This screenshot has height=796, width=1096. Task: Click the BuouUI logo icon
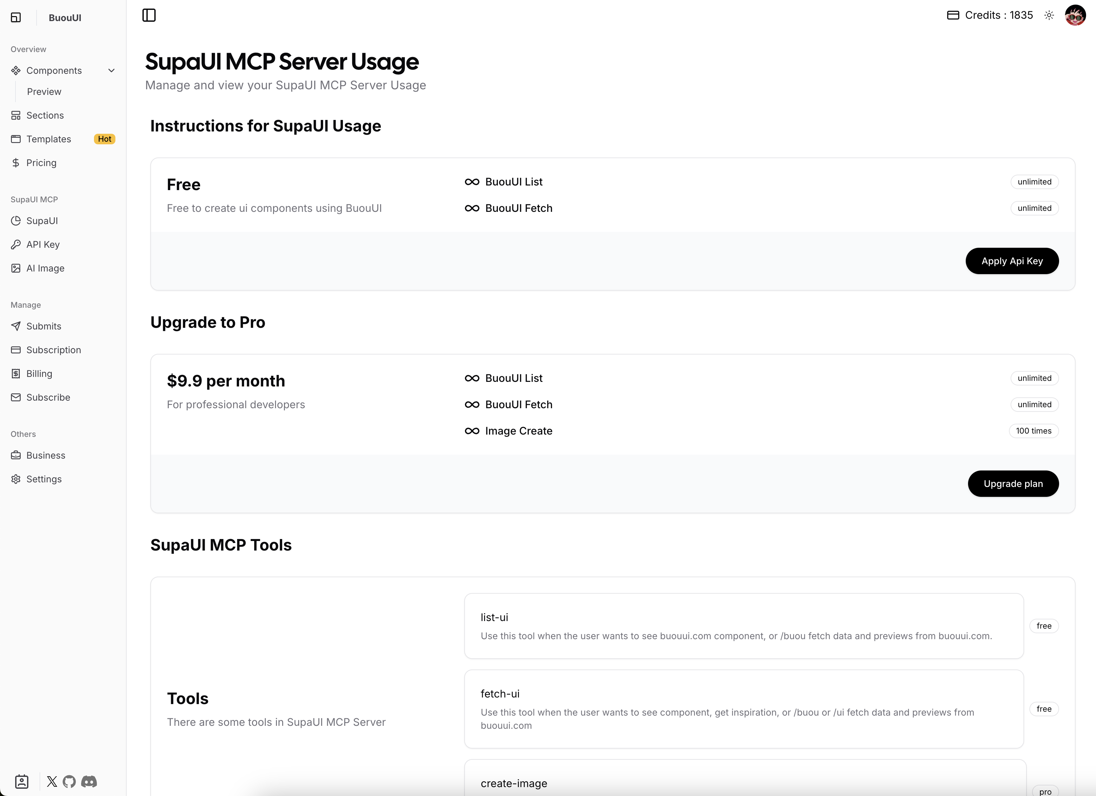[x=16, y=18]
